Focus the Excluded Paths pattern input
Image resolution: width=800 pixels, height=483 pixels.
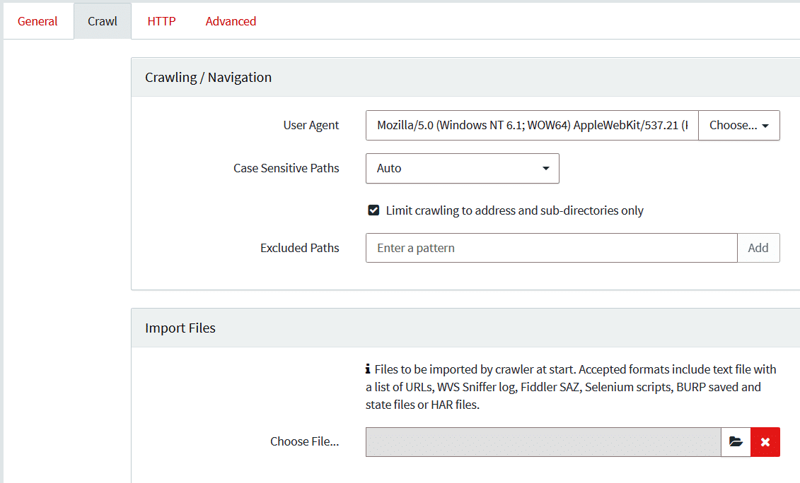(x=551, y=249)
